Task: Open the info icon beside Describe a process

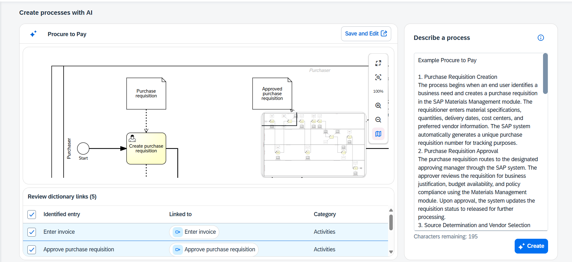Action: pyautogui.click(x=541, y=38)
